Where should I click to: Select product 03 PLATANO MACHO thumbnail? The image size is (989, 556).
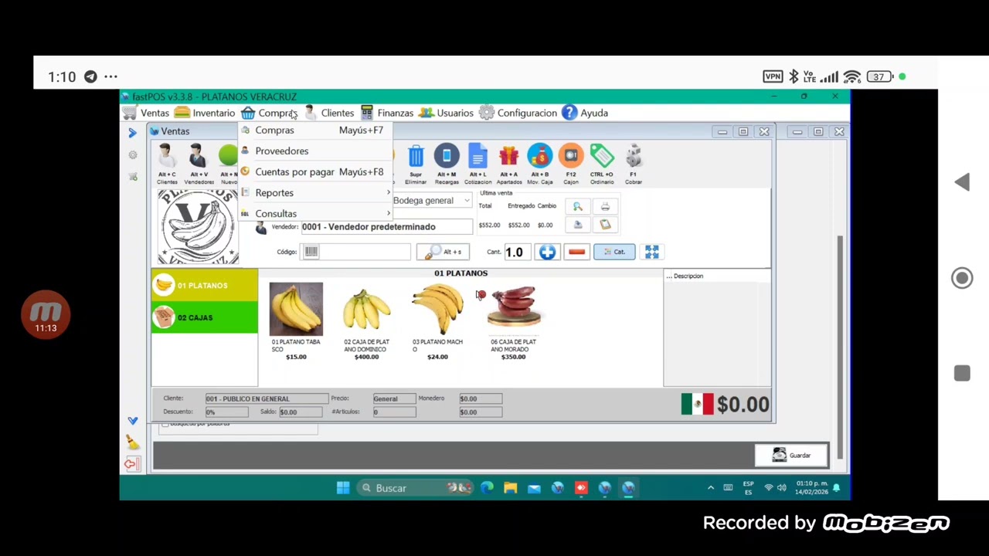(x=437, y=309)
